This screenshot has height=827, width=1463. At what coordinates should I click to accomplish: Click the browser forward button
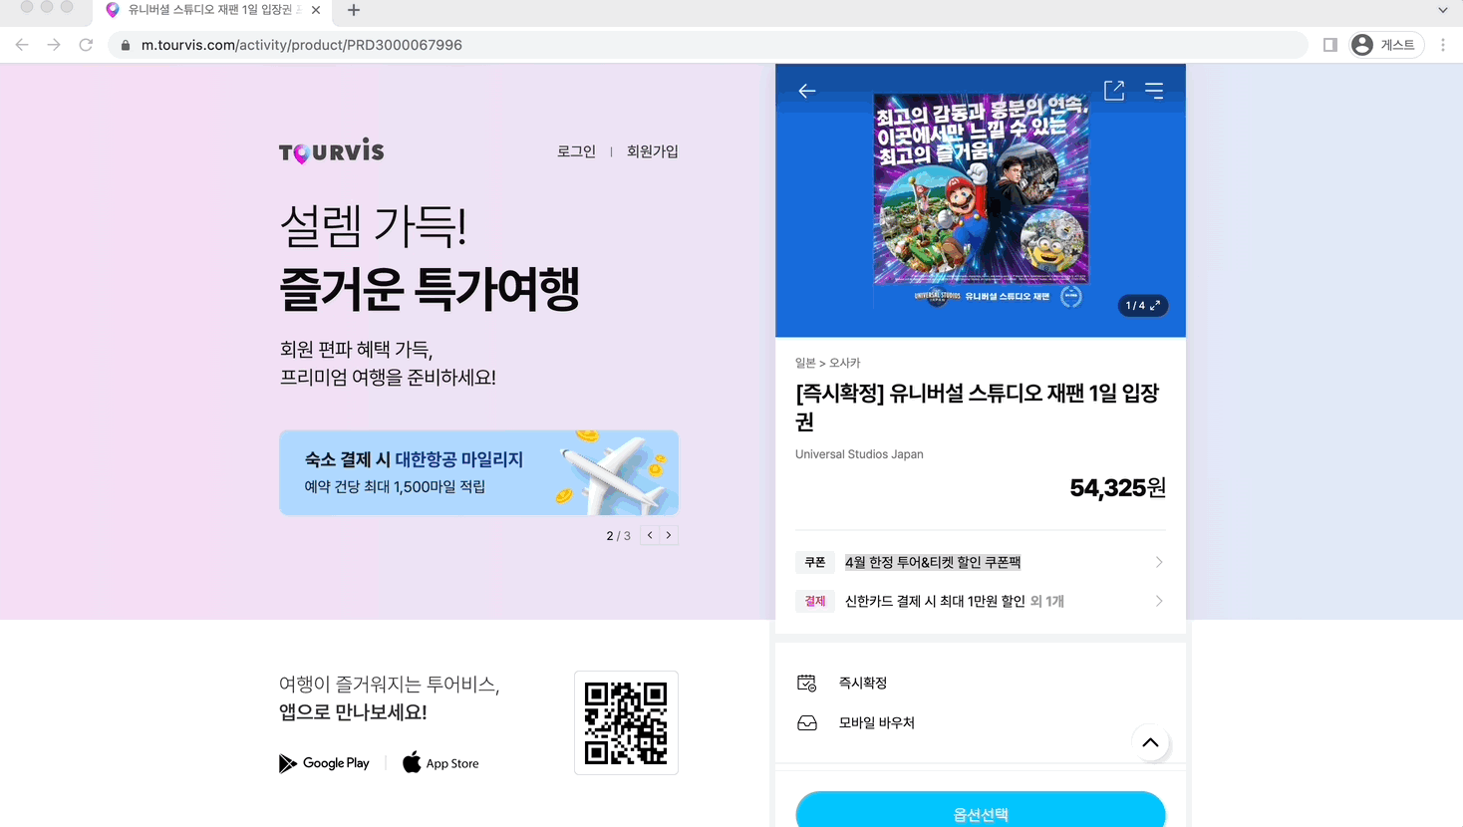point(54,45)
